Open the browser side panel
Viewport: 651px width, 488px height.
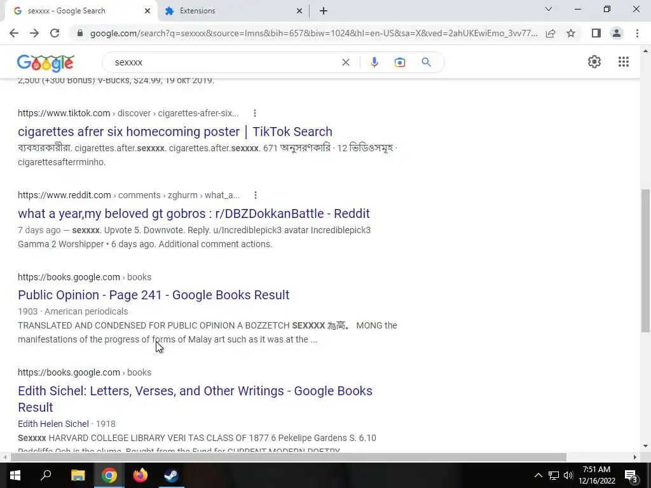(596, 33)
